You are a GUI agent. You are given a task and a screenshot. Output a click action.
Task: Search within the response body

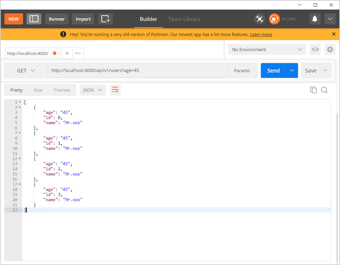tap(324, 90)
